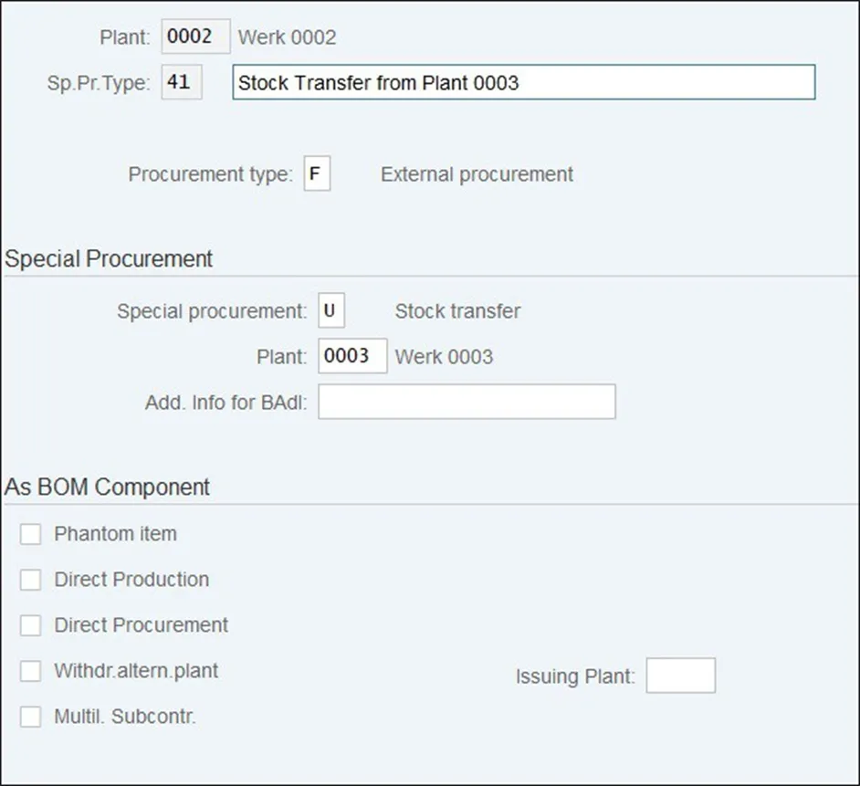Screen dimensions: 860x786
Task: Click the 'Special Procurement' section heading
Action: click(109, 259)
